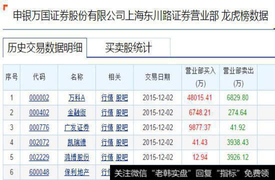Click the 2015-12-02 date in 万科A row

click(x=157, y=97)
